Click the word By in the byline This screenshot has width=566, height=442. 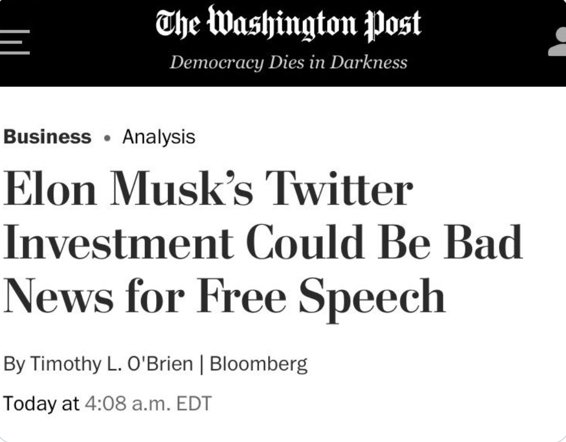[x=14, y=364]
